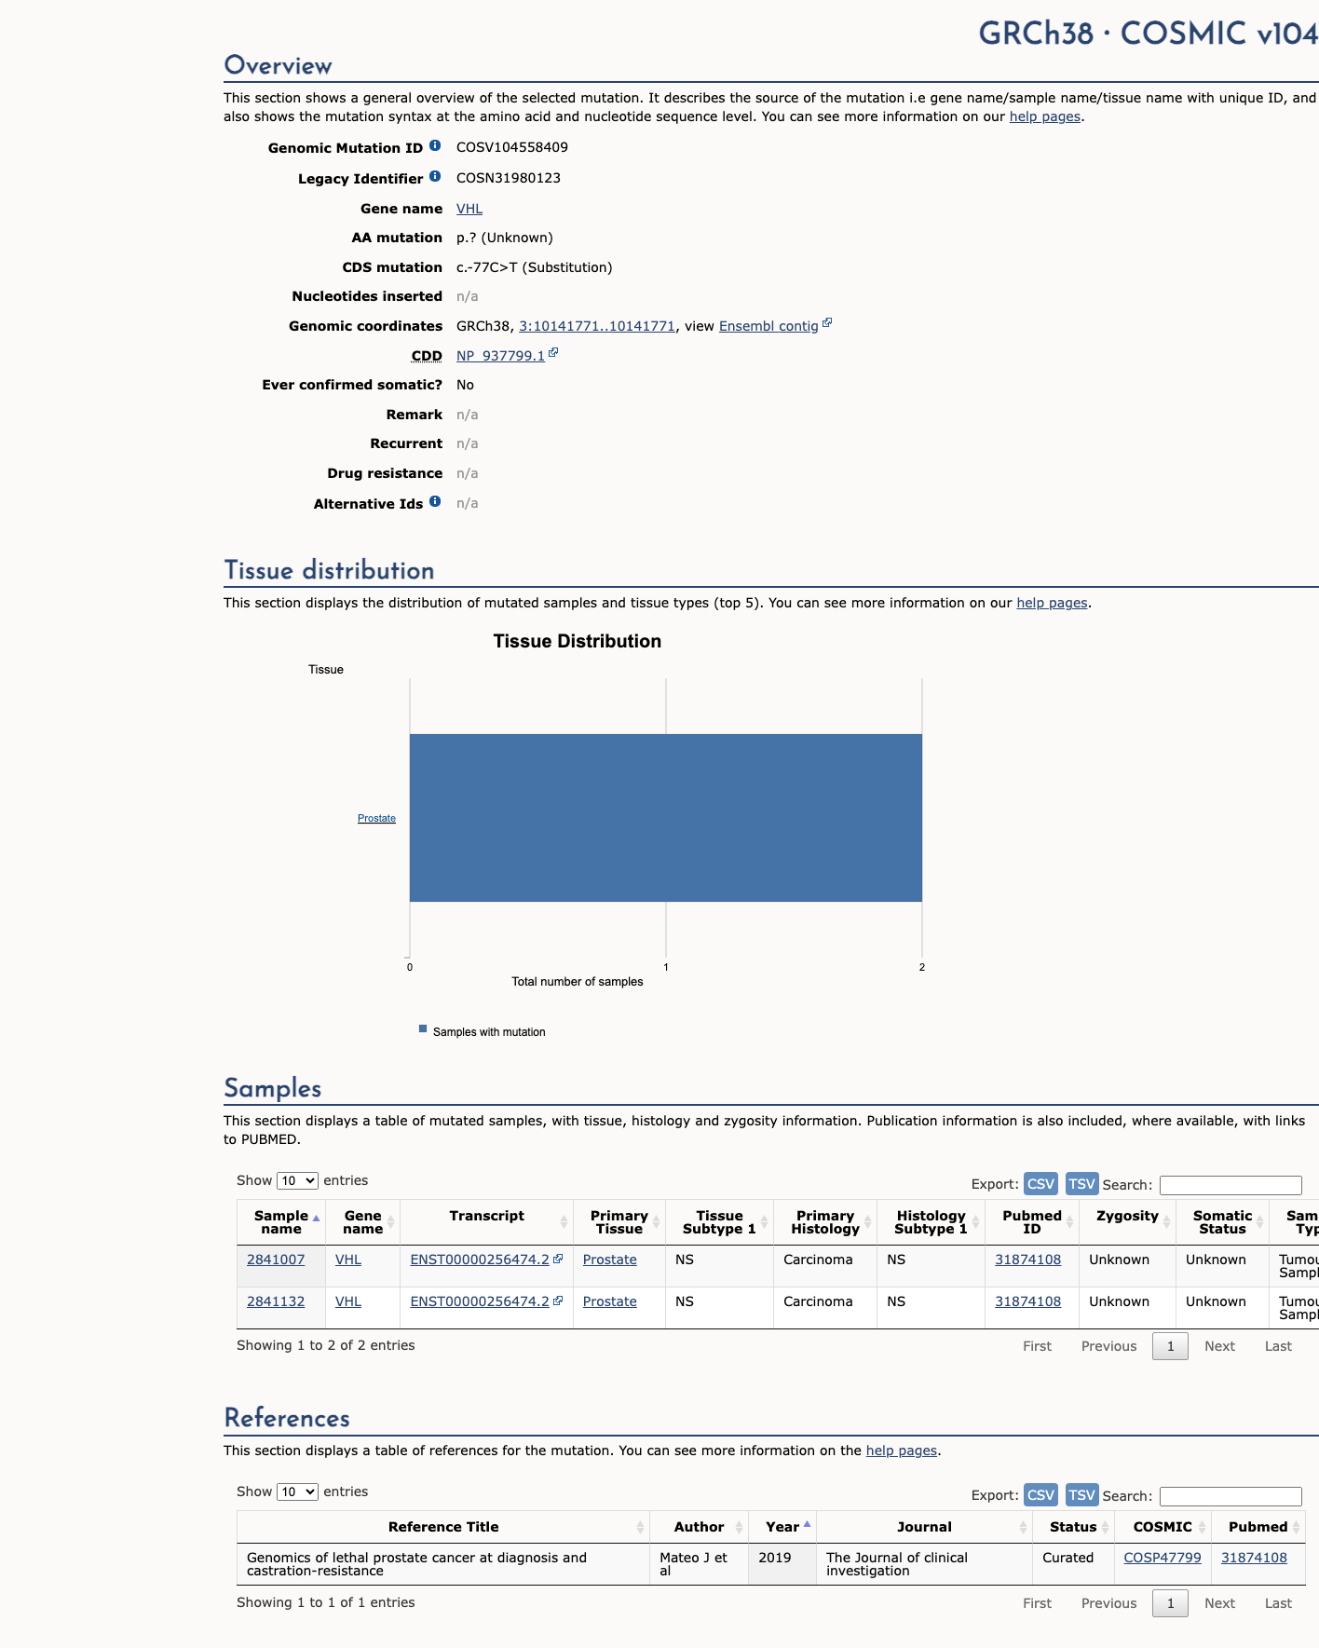Click external link icon in sample 2841132 transcript cell
Viewport: 1319px width, 1648px height.
tap(558, 1301)
